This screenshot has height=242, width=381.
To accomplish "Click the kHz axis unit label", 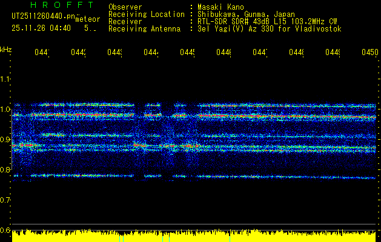I will click(x=6, y=50).
